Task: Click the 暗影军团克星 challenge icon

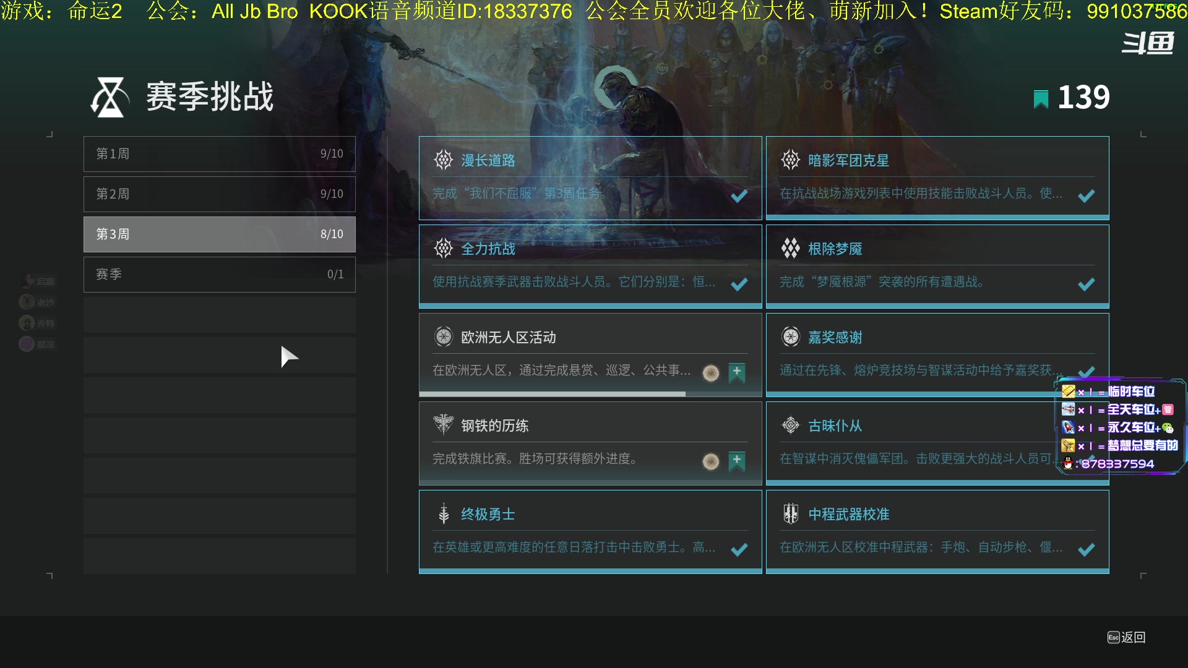Action: pyautogui.click(x=791, y=160)
